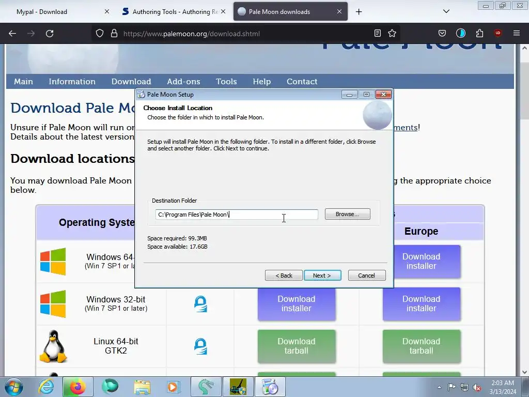Click the Windows logo in 64-bit row

click(x=53, y=262)
